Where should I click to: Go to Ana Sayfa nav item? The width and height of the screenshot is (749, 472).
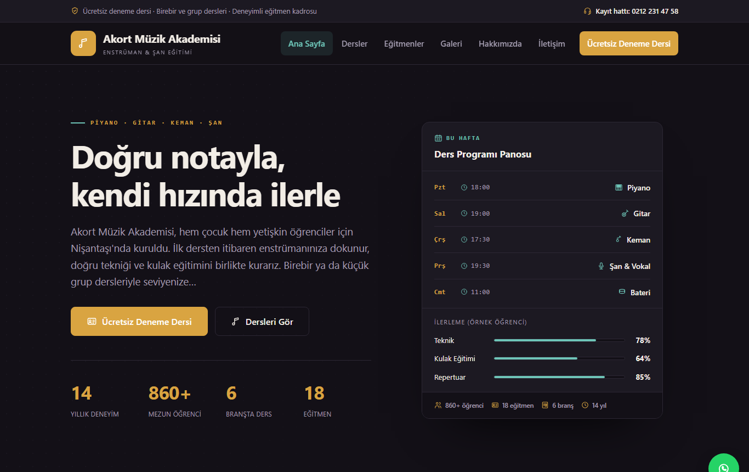(x=307, y=43)
